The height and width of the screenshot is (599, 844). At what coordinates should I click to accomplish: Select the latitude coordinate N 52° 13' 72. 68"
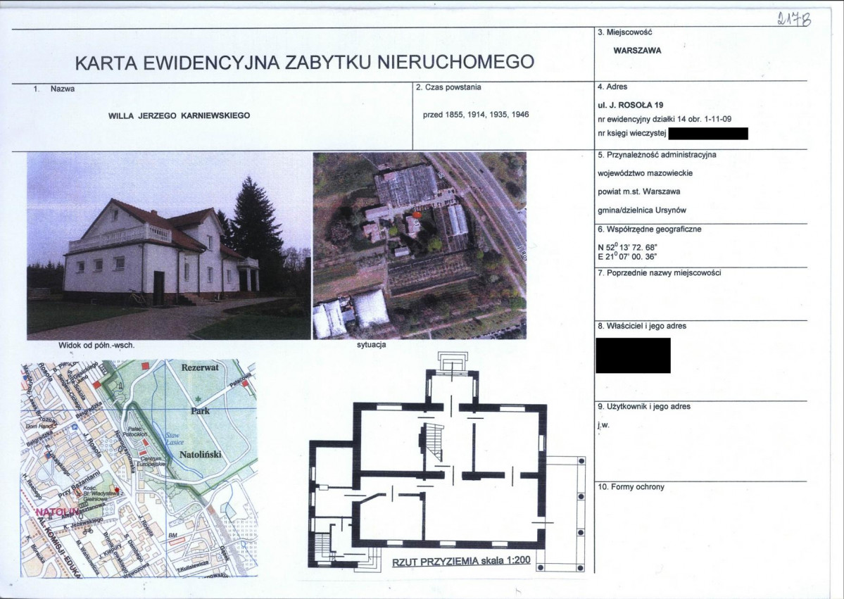click(x=628, y=247)
